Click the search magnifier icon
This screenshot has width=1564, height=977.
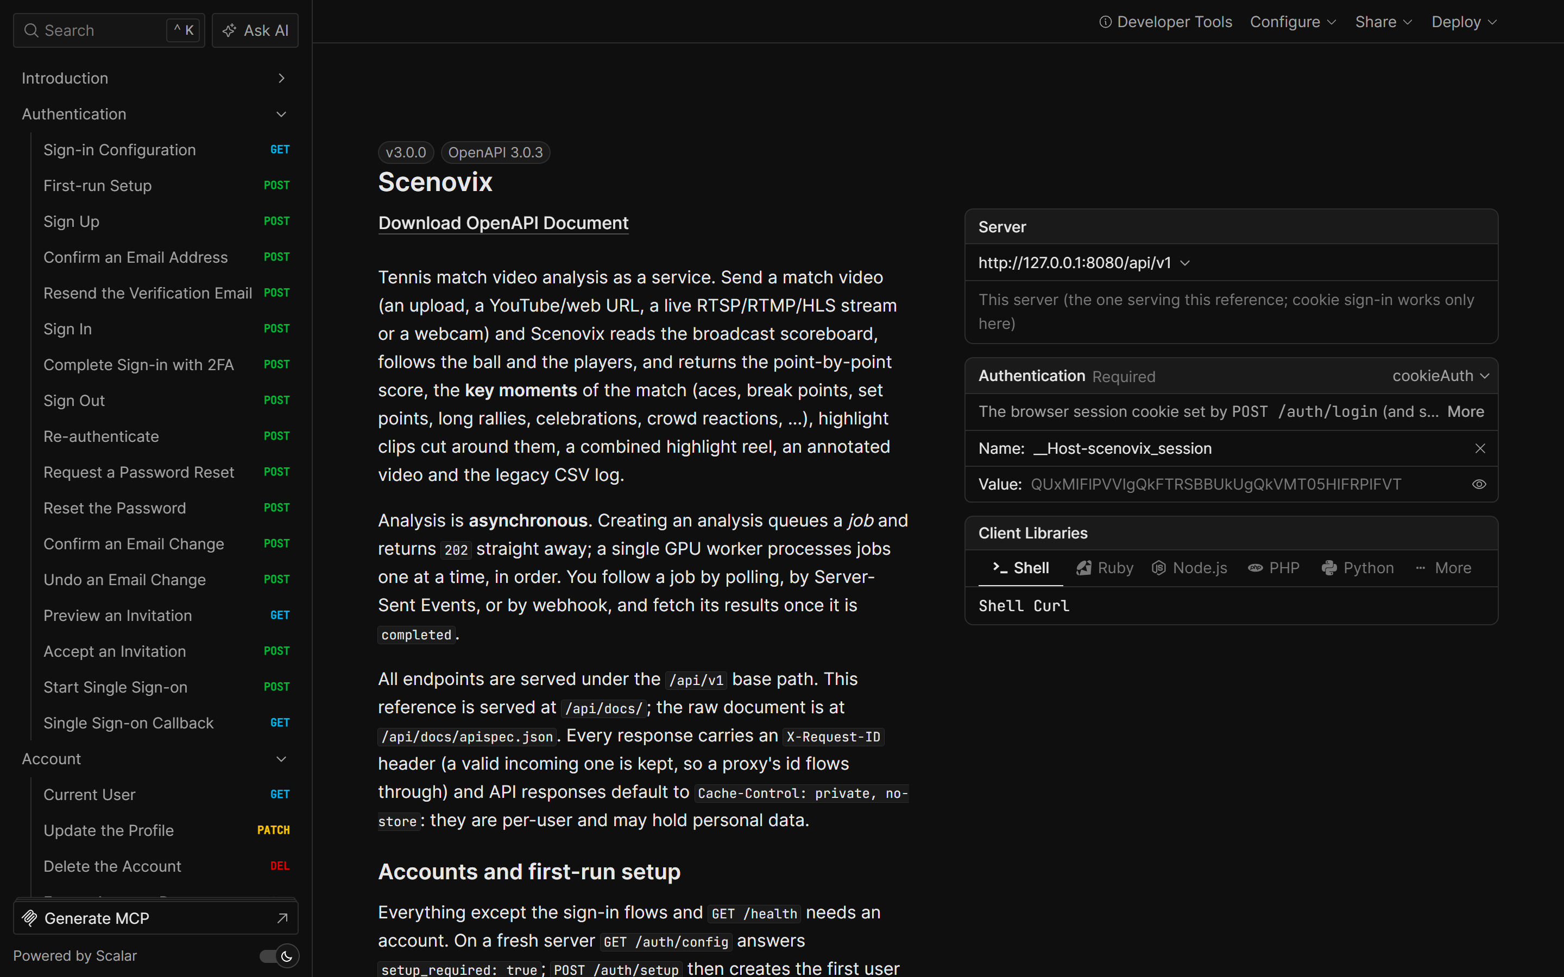[31, 30]
